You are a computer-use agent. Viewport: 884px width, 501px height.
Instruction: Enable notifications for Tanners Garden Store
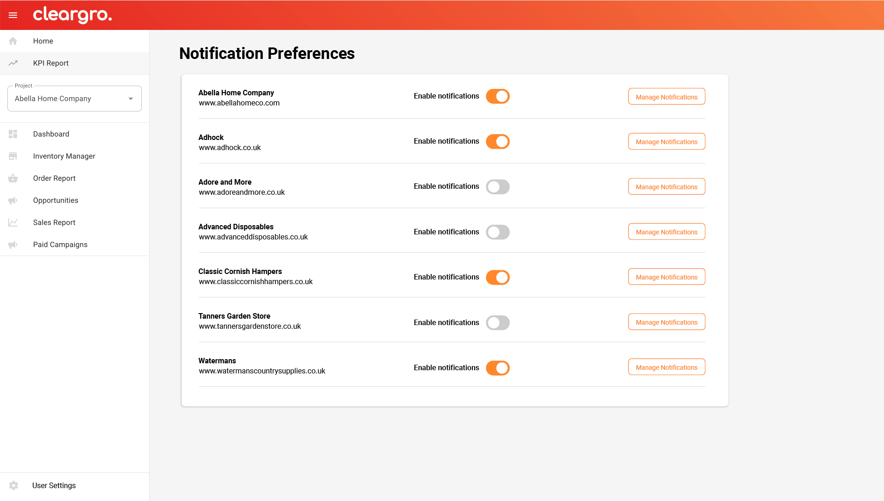[x=498, y=323]
